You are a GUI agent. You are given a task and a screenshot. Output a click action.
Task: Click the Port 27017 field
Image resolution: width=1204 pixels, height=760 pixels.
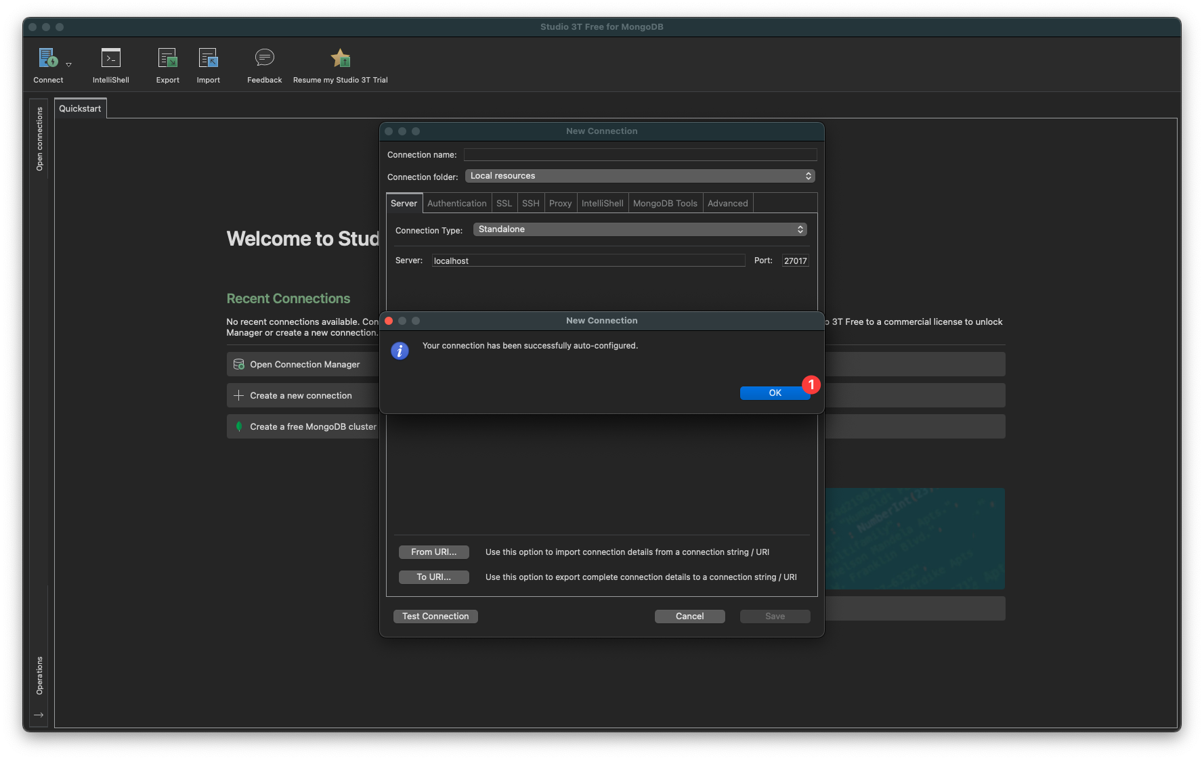[x=796, y=261]
